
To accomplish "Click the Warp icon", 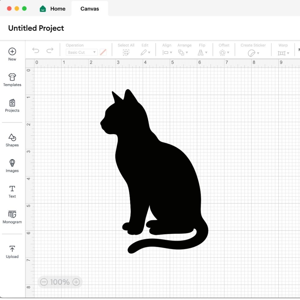I will (x=281, y=53).
